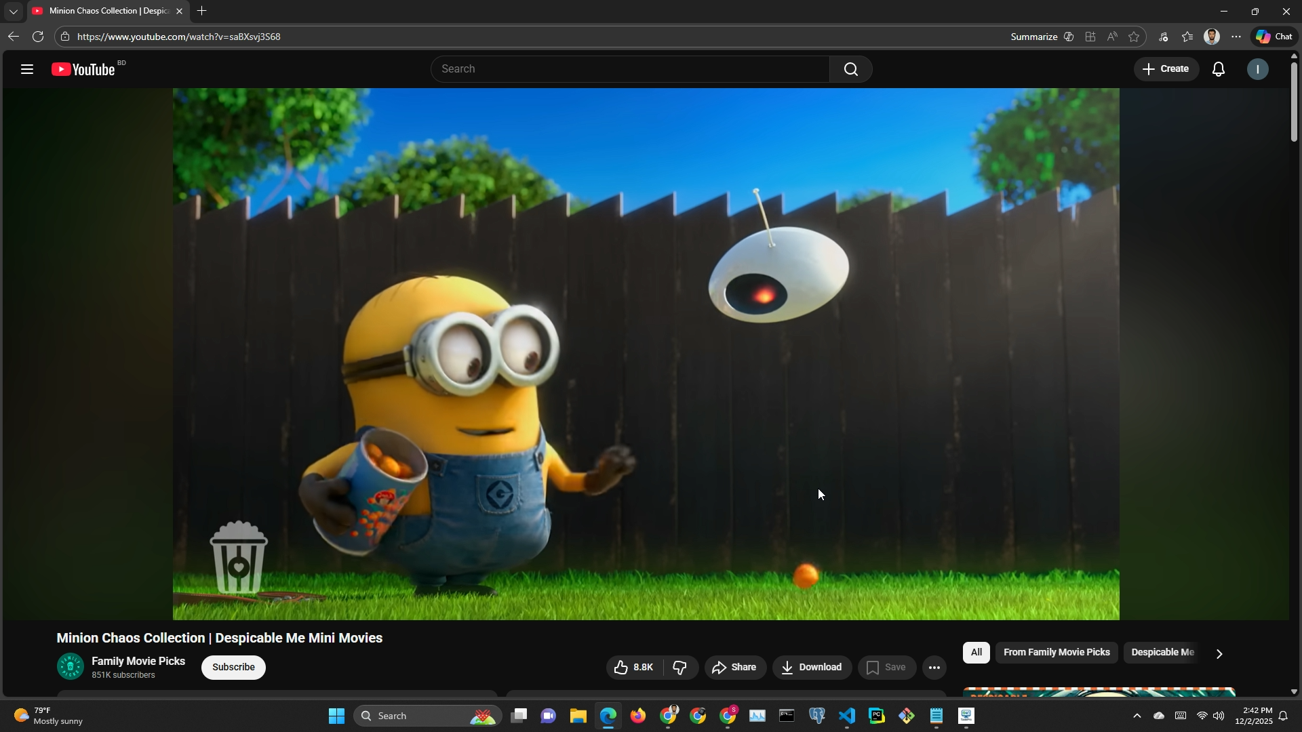The image size is (1302, 732).
Task: Open more actions three-dot menu
Action: point(934,668)
